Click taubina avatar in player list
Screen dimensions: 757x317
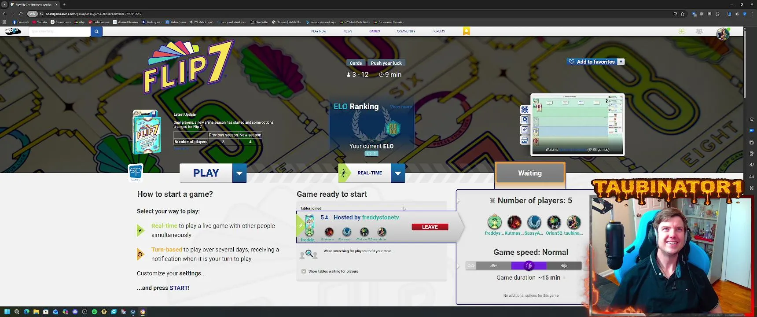pos(573,222)
